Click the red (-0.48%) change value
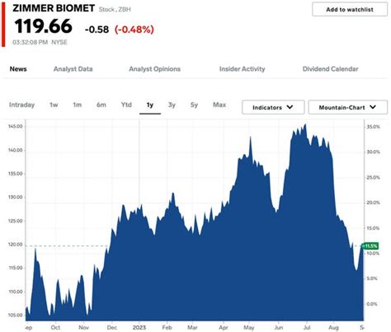This screenshot has height=332, width=391. point(134,30)
